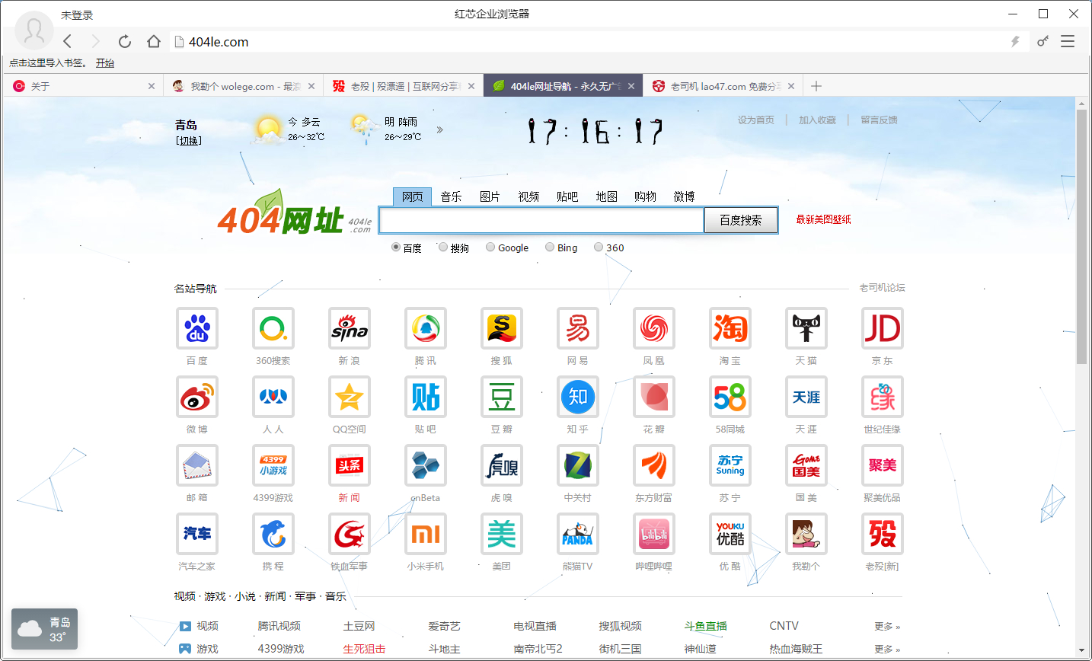
Task: Select Bing search engine radio
Action: tap(550, 247)
